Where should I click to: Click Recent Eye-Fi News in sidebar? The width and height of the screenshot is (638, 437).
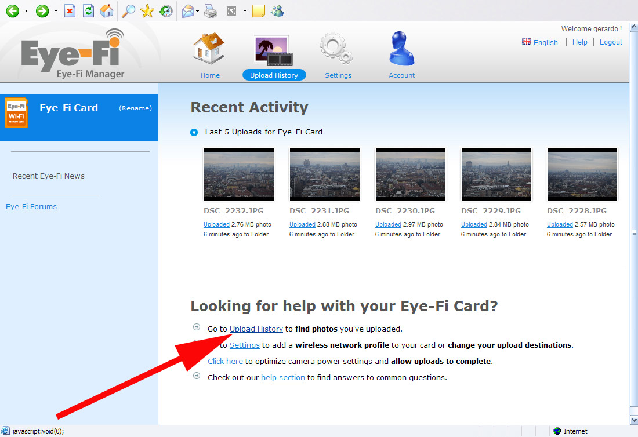pos(48,176)
